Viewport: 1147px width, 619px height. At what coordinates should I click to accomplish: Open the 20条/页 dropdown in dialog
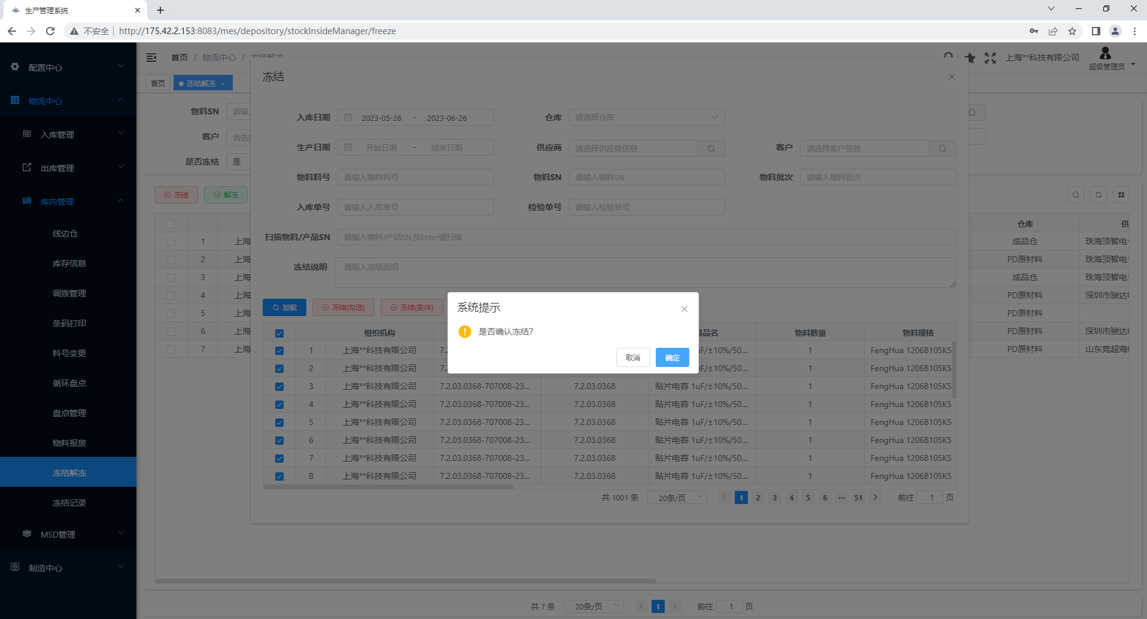point(677,497)
